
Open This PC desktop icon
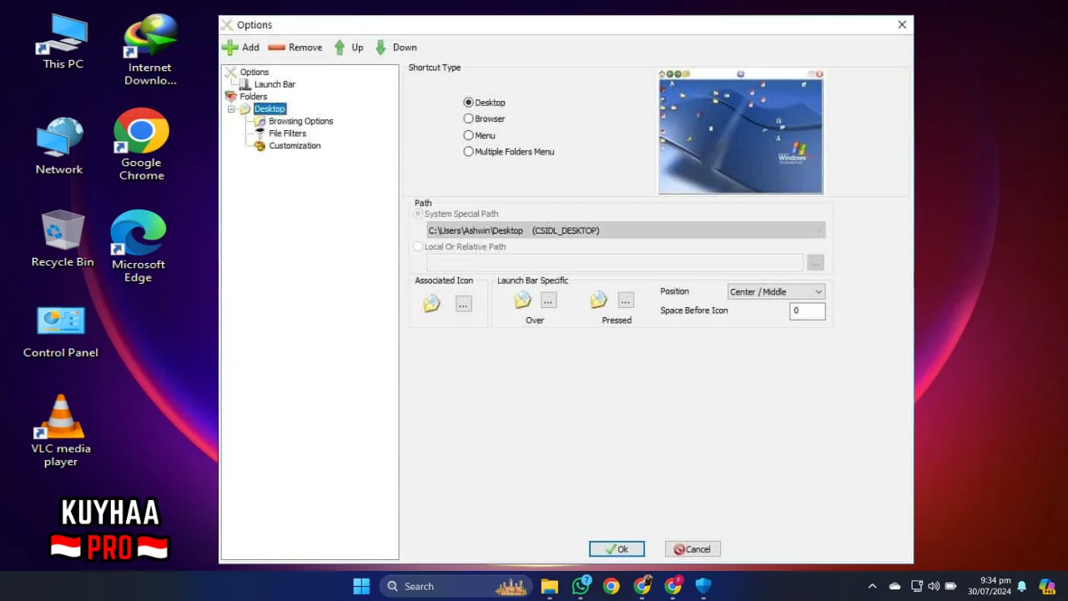pyautogui.click(x=63, y=42)
